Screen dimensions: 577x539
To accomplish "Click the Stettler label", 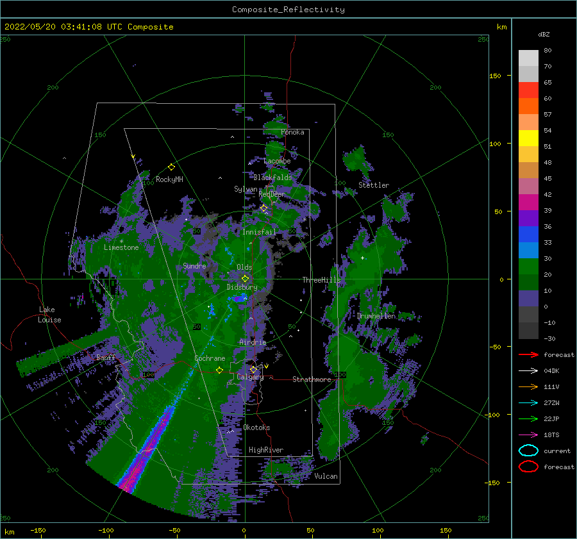I will pyautogui.click(x=374, y=185).
